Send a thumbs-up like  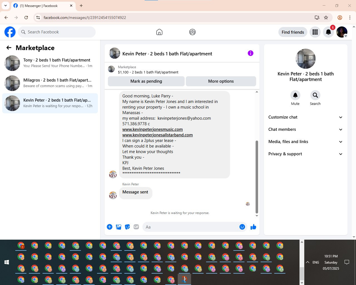point(253,227)
